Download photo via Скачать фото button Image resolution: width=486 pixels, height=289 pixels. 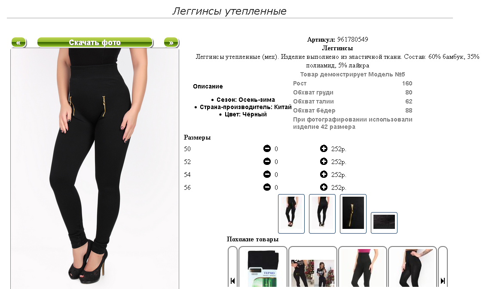(95, 43)
